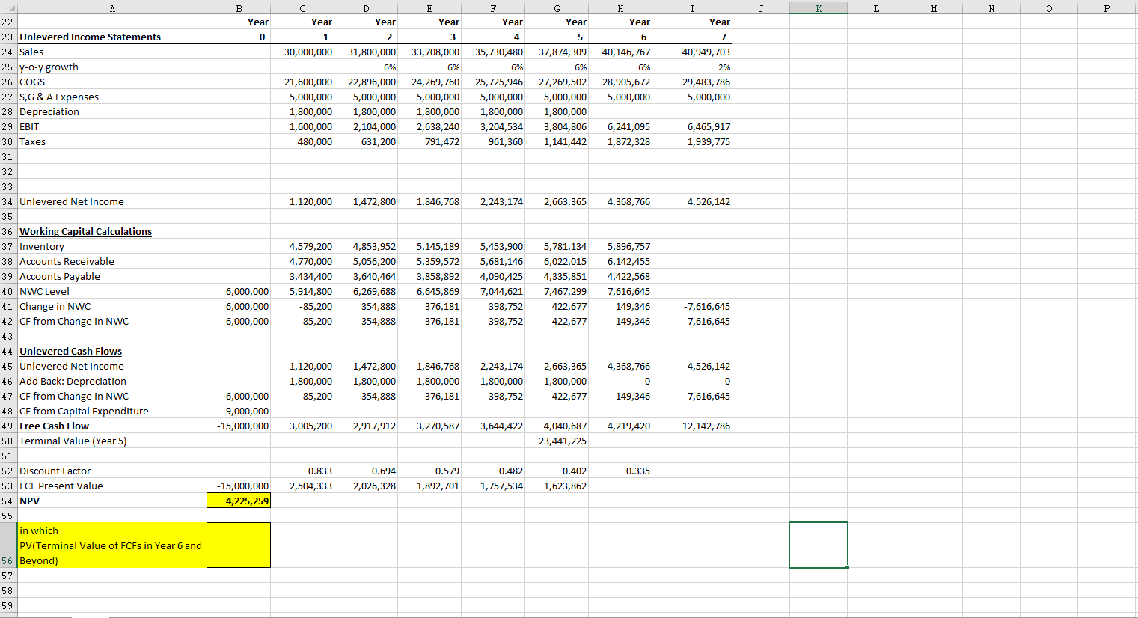Click the Working Capital Calculations header cell

pos(85,231)
